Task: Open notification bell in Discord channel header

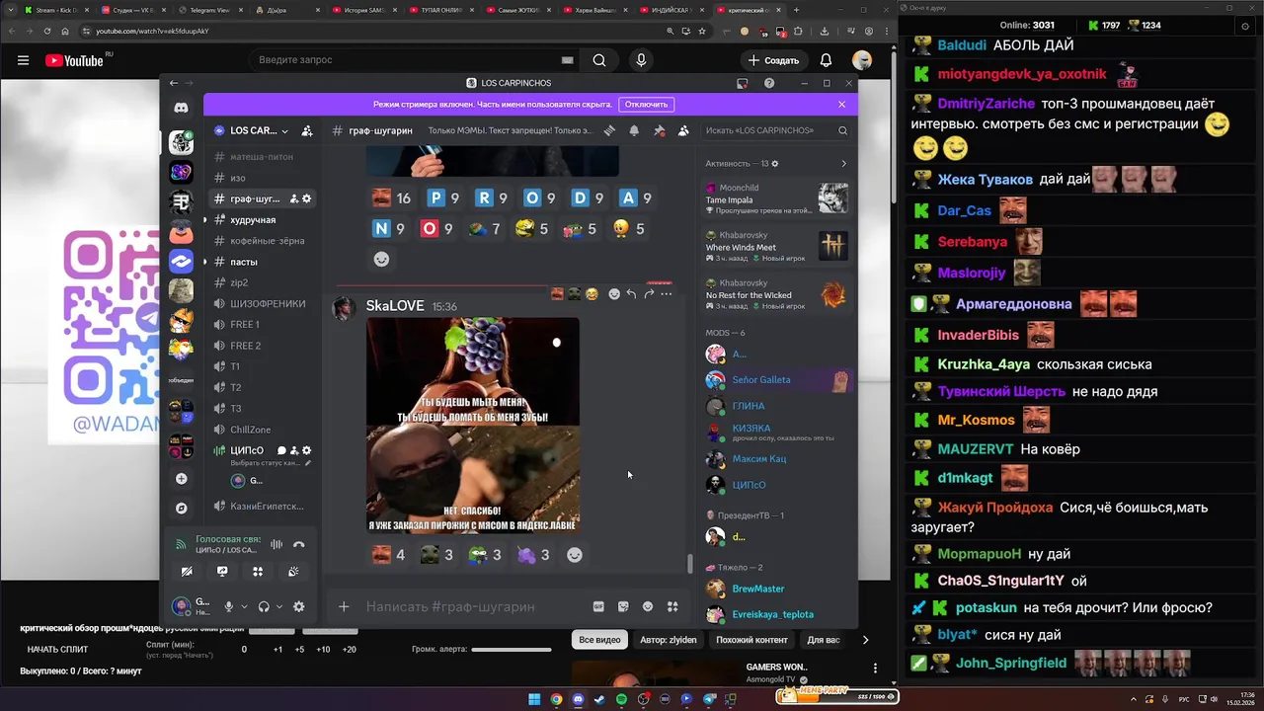Action: pos(634,130)
